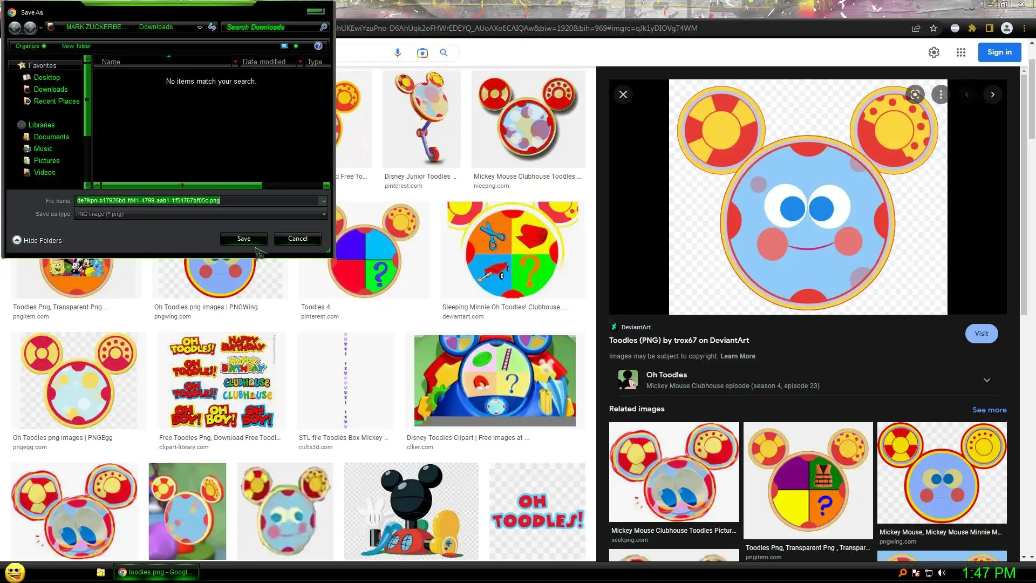The height and width of the screenshot is (583, 1036).
Task: Click New folder in dialog toolbar
Action: pos(76,46)
